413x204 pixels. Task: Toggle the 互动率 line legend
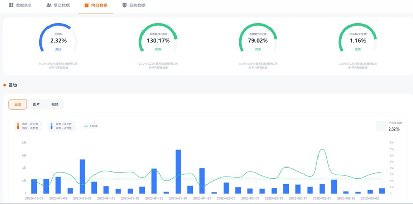(91, 126)
